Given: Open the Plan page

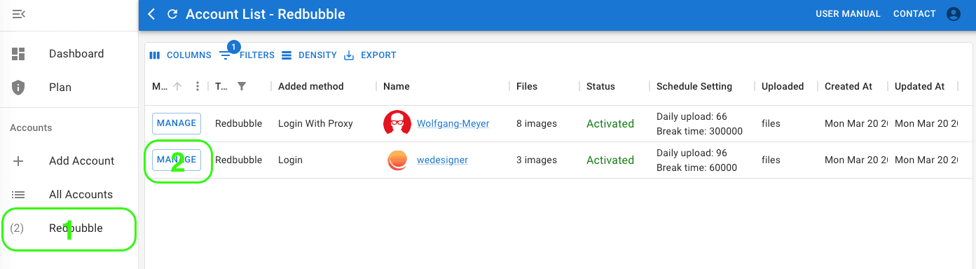Looking at the screenshot, I should tap(60, 88).
